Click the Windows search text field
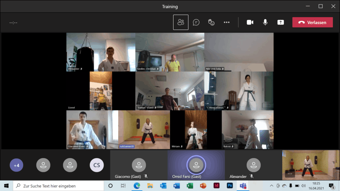The image size is (340, 191). pyautogui.click(x=59, y=186)
